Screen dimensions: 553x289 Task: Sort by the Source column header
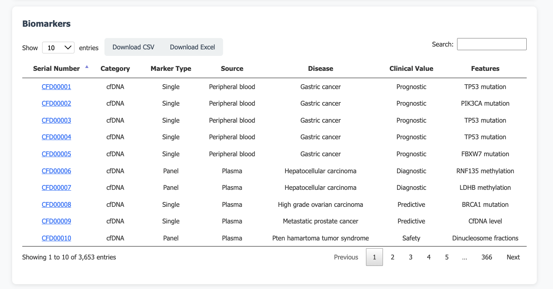pyautogui.click(x=232, y=68)
